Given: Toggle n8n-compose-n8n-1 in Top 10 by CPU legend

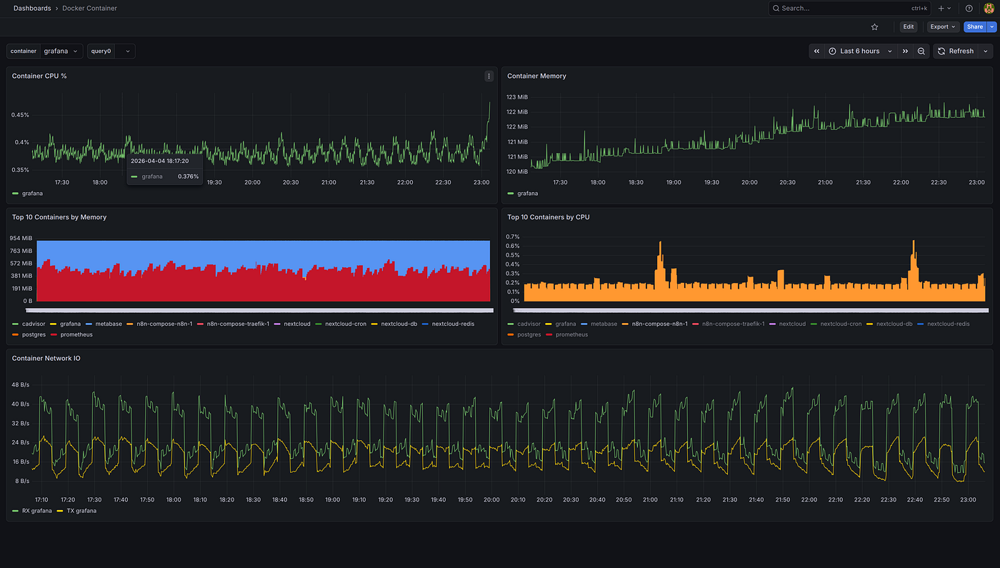Looking at the screenshot, I should click(x=660, y=324).
